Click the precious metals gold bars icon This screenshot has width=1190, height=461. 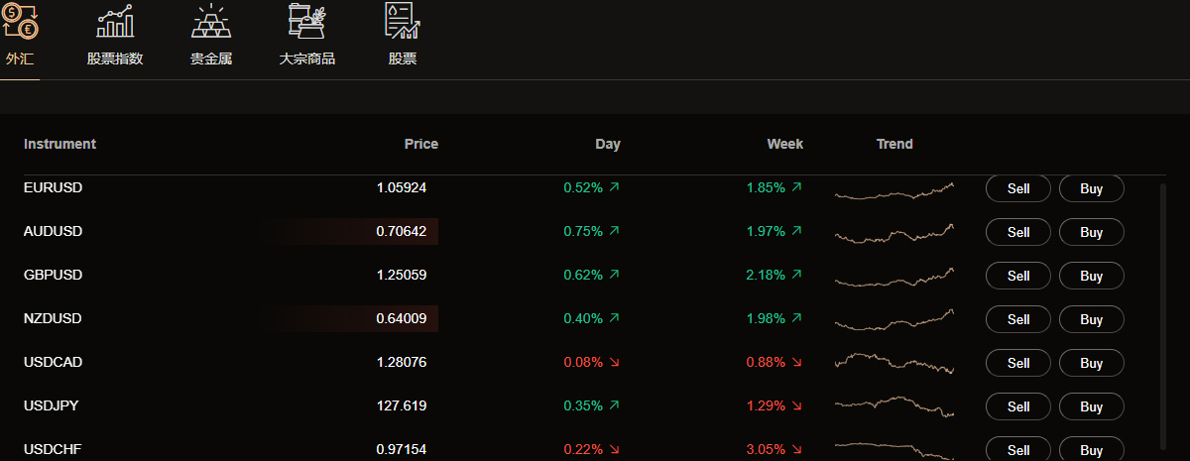click(x=211, y=21)
